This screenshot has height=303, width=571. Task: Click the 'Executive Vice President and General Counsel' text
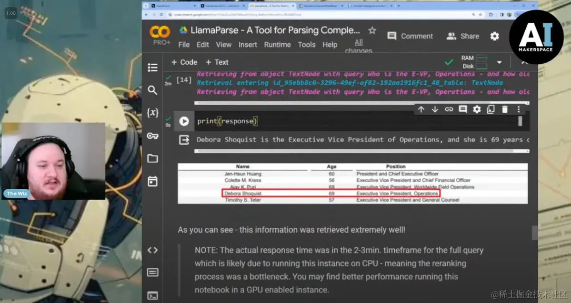(x=408, y=200)
